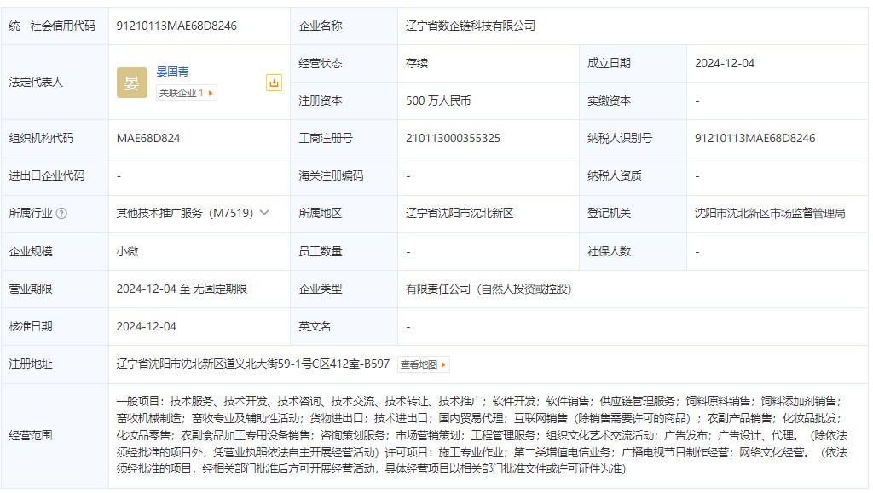Select the registered address 辽宁省沈阳市沈北新区道义北大街59-1号C区412室-B597
The image size is (873, 493).
point(252,364)
